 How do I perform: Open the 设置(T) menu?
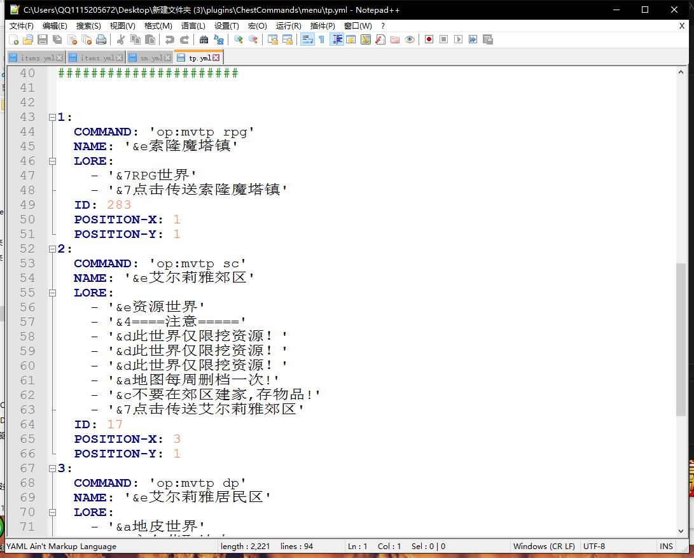pos(226,25)
